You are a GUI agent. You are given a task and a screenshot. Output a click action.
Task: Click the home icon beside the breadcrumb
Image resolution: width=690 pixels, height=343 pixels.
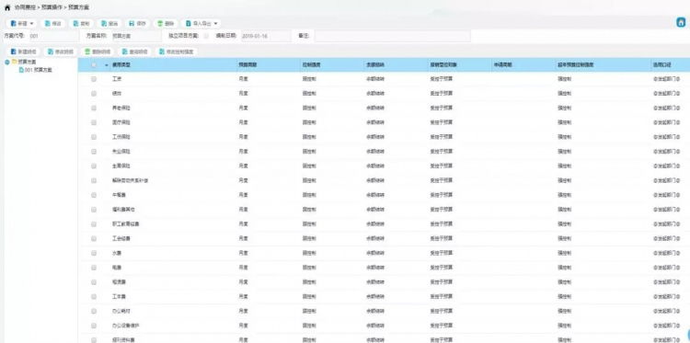coord(7,8)
